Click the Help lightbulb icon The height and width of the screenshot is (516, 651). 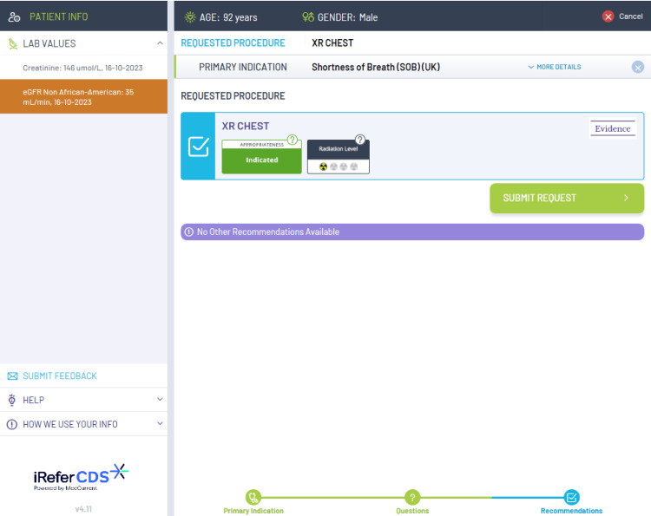(12, 400)
